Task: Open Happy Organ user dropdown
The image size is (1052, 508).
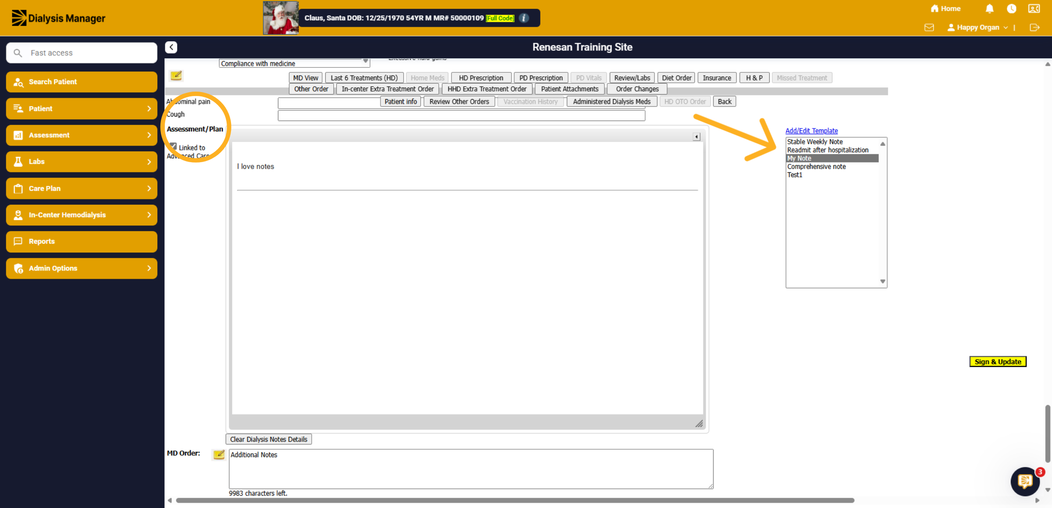Action: (x=977, y=28)
